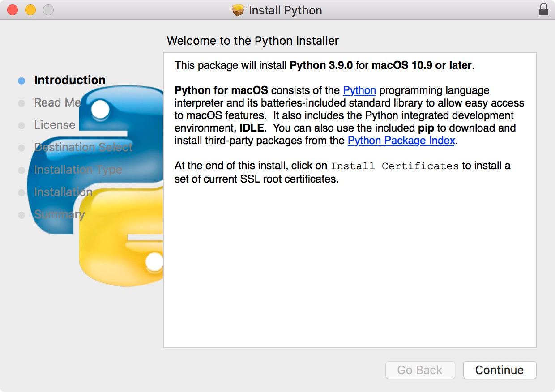
Task: Select the Installation step
Action: point(63,192)
